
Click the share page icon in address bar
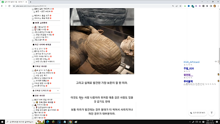[177, 6]
